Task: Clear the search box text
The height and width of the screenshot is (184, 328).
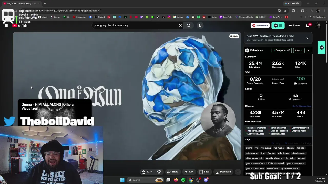Action: [180, 25]
